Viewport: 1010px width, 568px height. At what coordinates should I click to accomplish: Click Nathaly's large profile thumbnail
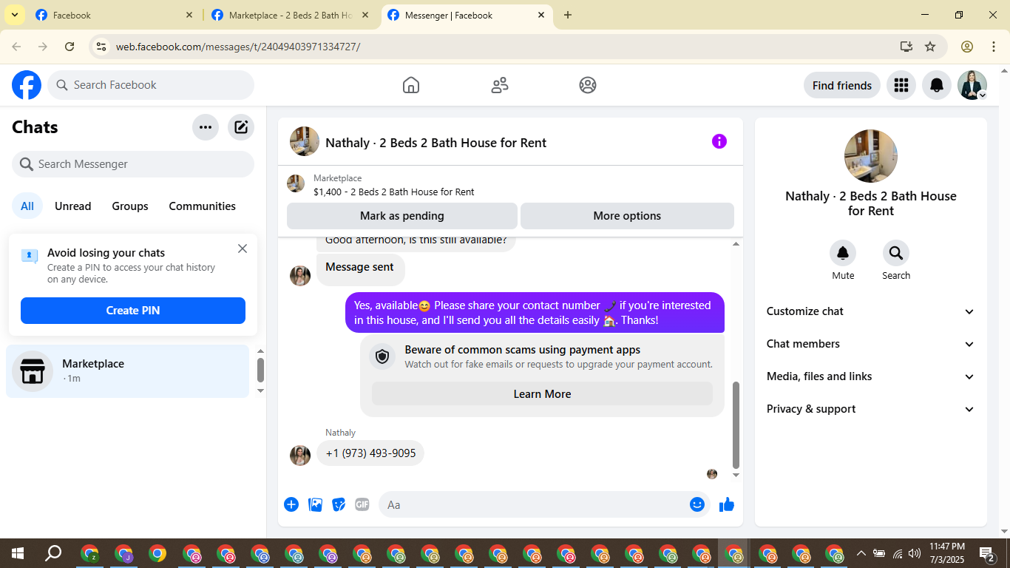(x=871, y=156)
